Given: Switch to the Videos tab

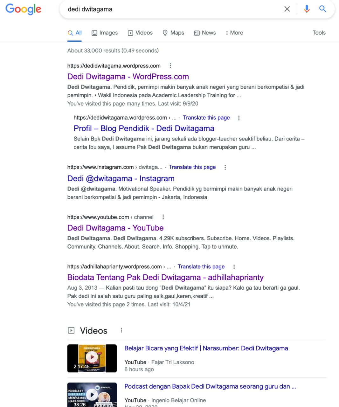Looking at the screenshot, I should click(140, 33).
